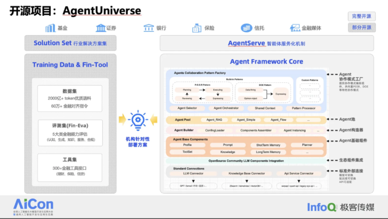The height and width of the screenshot is (219, 388).
Task: Click the lightbulb gear deployment icon
Action: tap(138, 120)
